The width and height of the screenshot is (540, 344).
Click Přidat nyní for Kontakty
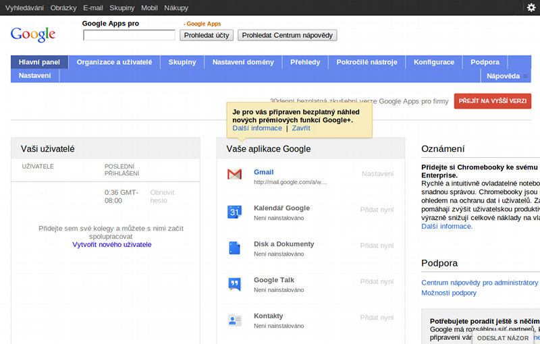[377, 318]
